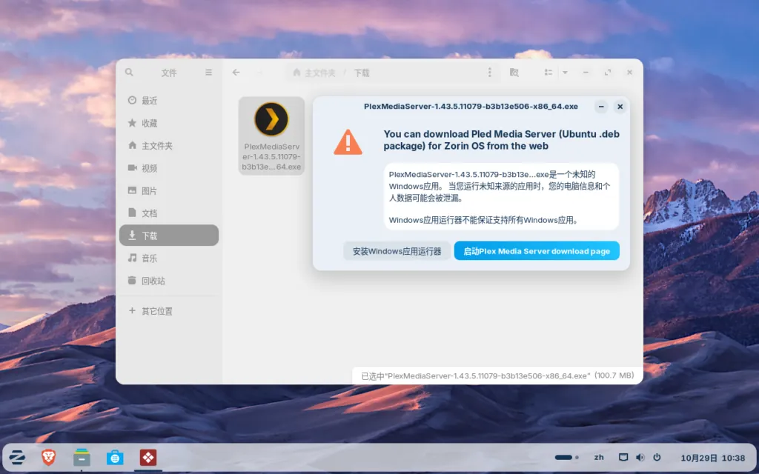This screenshot has height=474, width=759.
Task: Open the Zorin start menu
Action: [x=17, y=457]
